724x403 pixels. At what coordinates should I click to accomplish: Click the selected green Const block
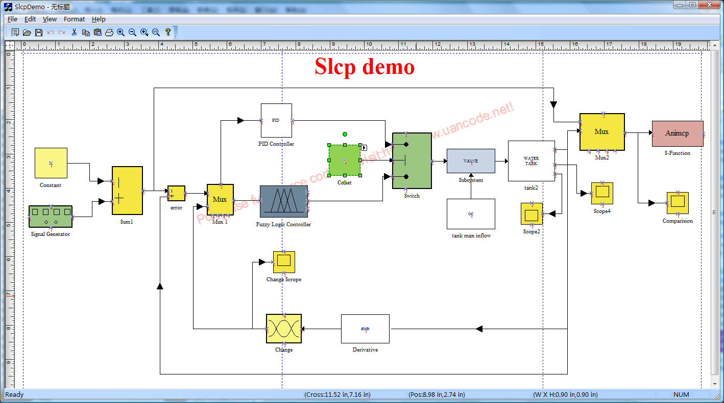(345, 160)
